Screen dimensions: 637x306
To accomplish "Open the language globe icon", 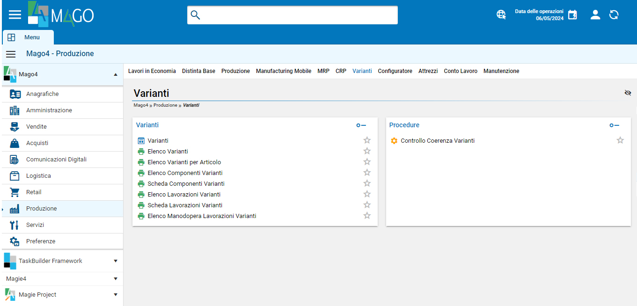I will (x=501, y=15).
